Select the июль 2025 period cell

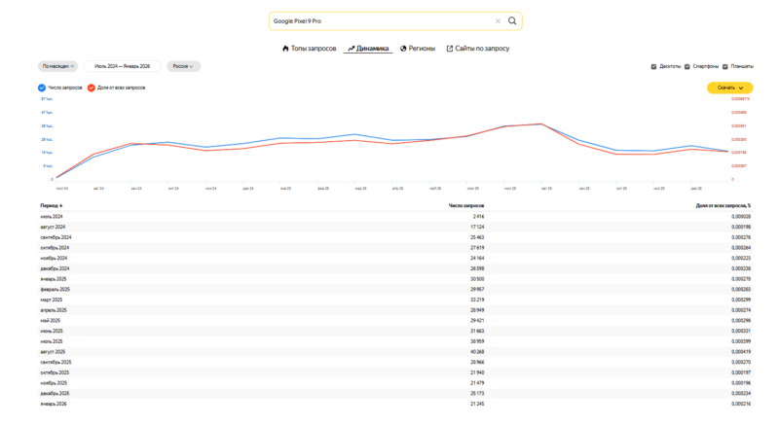52,341
